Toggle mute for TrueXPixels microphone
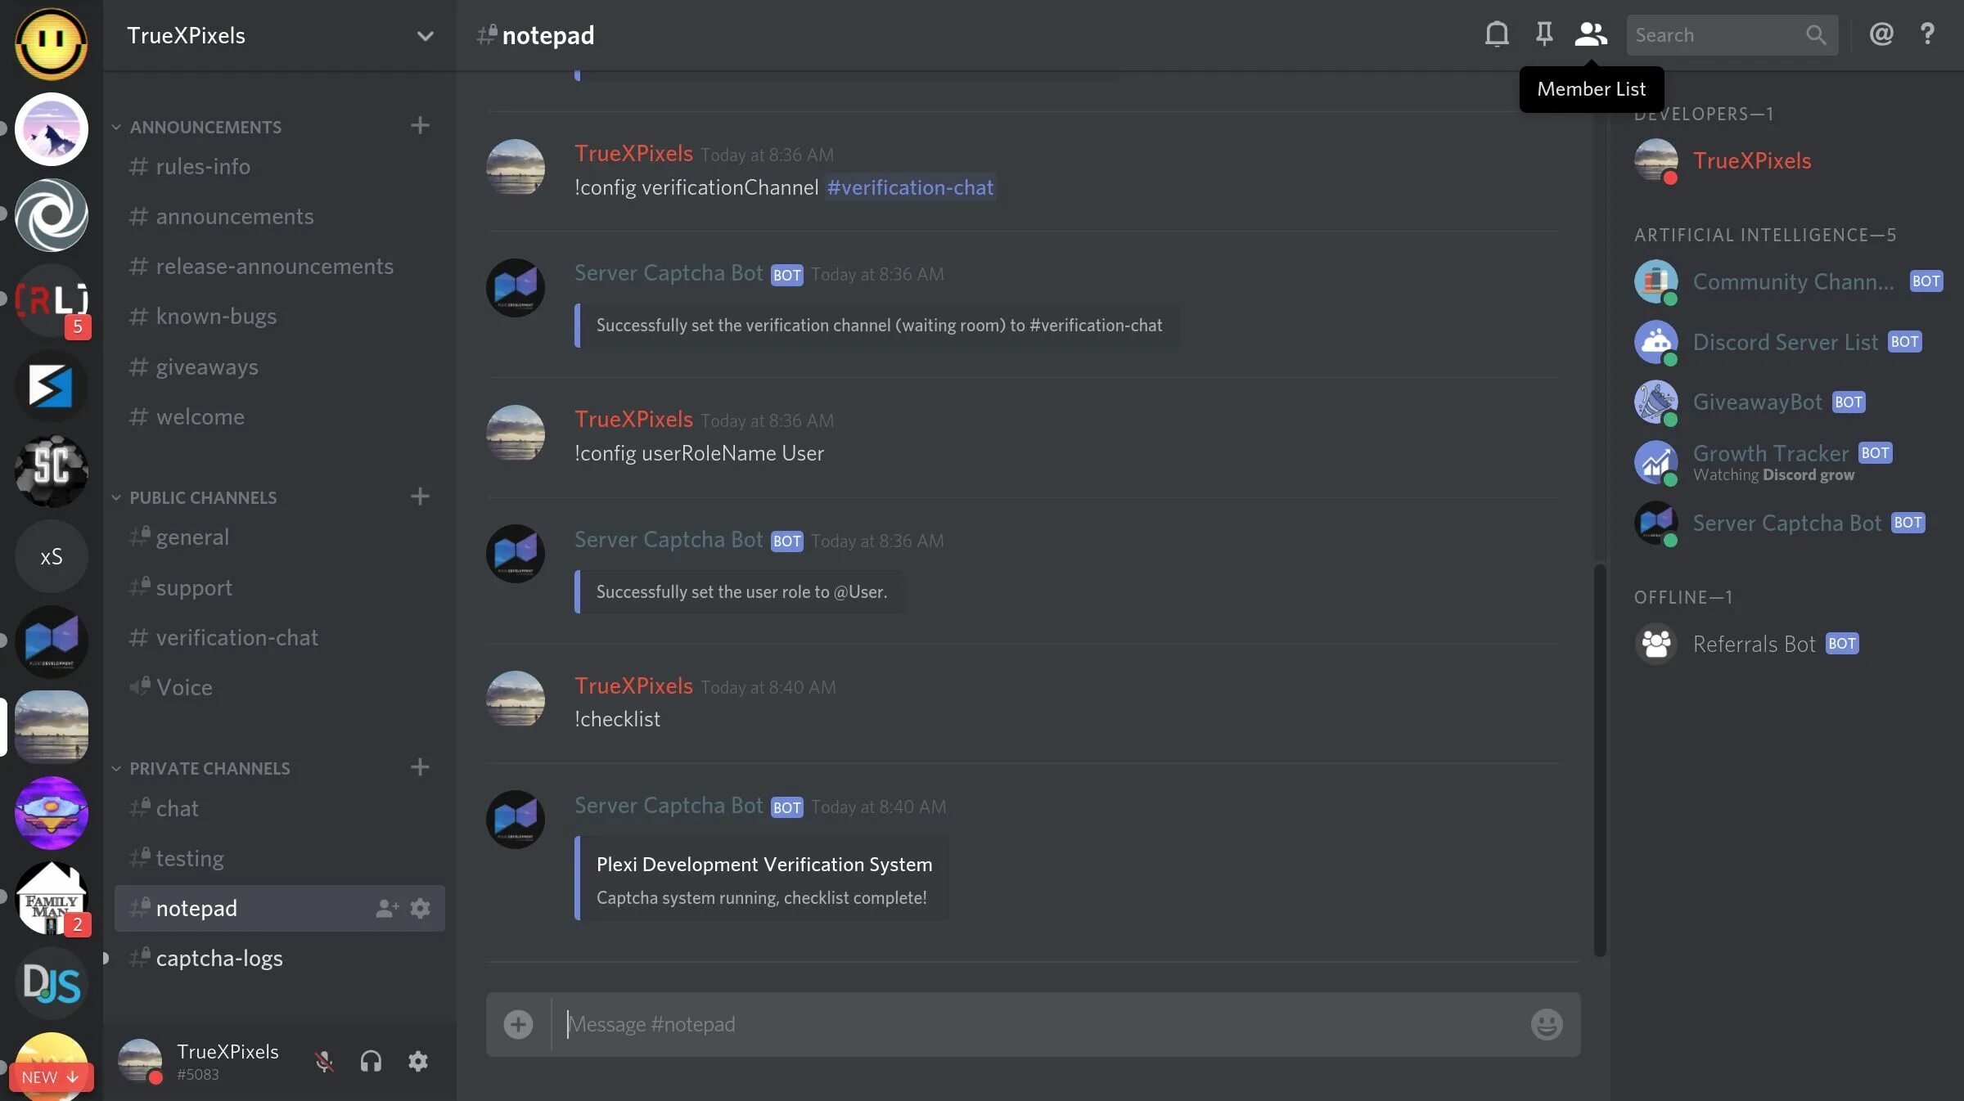Screen dimensions: 1964x1101 (325, 1062)
